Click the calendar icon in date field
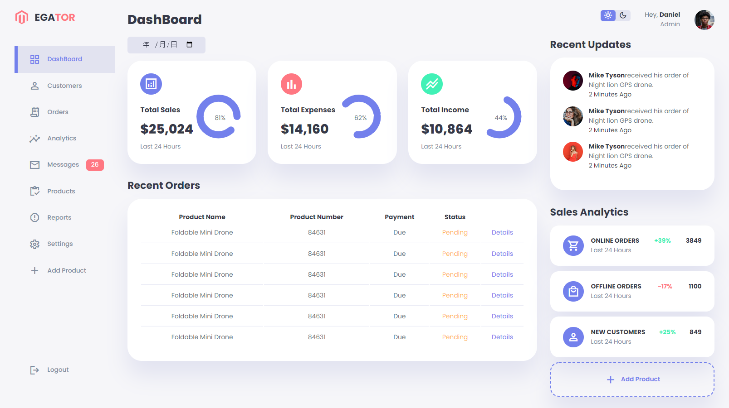The image size is (729, 408). point(190,44)
